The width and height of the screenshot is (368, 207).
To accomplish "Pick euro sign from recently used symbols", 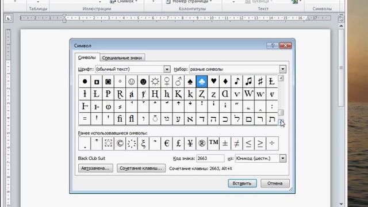I will point(167,143).
